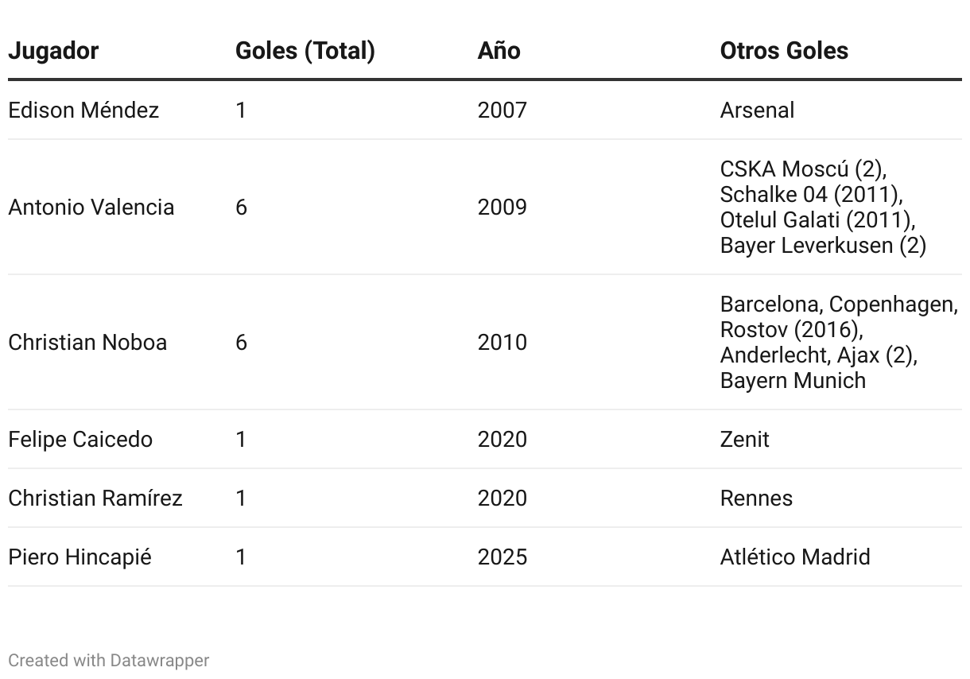
Task: Click the Goles (Total) column header
Action: click(305, 51)
